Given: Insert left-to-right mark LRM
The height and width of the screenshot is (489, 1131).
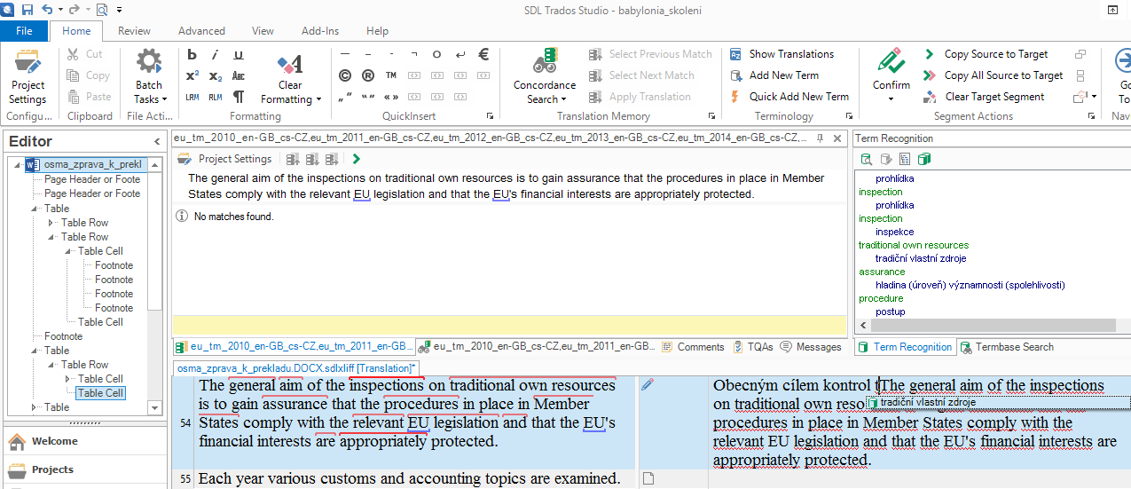Looking at the screenshot, I should [192, 97].
